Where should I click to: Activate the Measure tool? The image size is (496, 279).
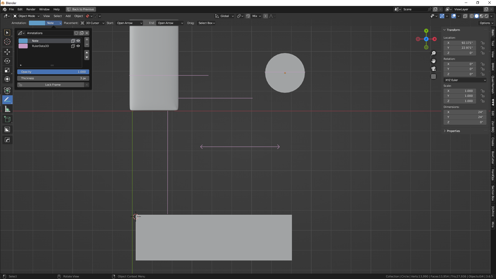7,109
